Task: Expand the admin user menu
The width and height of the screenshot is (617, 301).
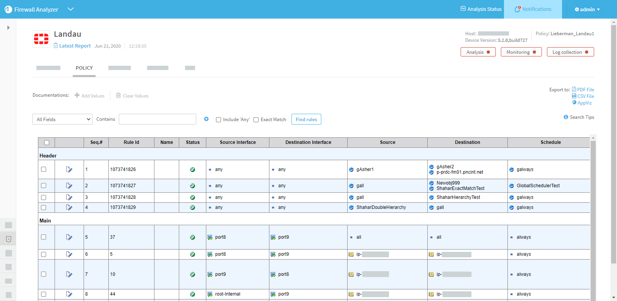Action: click(x=587, y=9)
